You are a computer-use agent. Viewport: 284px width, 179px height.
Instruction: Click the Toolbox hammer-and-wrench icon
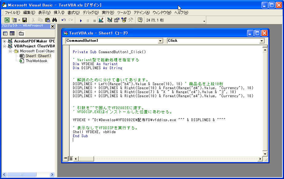point(131,20)
